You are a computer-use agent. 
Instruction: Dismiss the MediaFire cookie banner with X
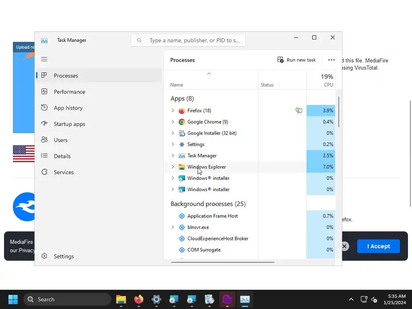344,246
